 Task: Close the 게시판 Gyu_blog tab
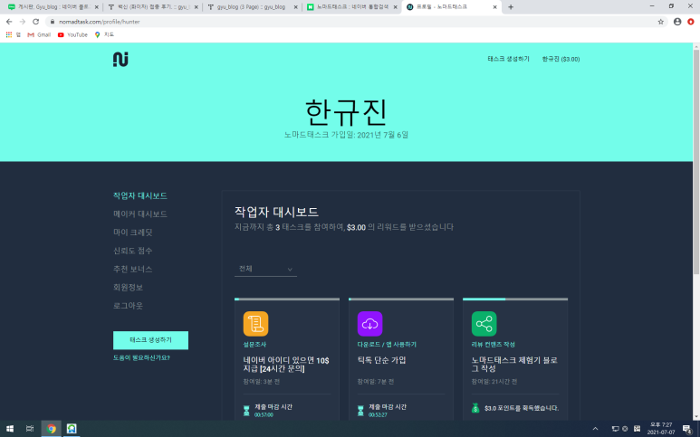pyautogui.click(x=96, y=7)
